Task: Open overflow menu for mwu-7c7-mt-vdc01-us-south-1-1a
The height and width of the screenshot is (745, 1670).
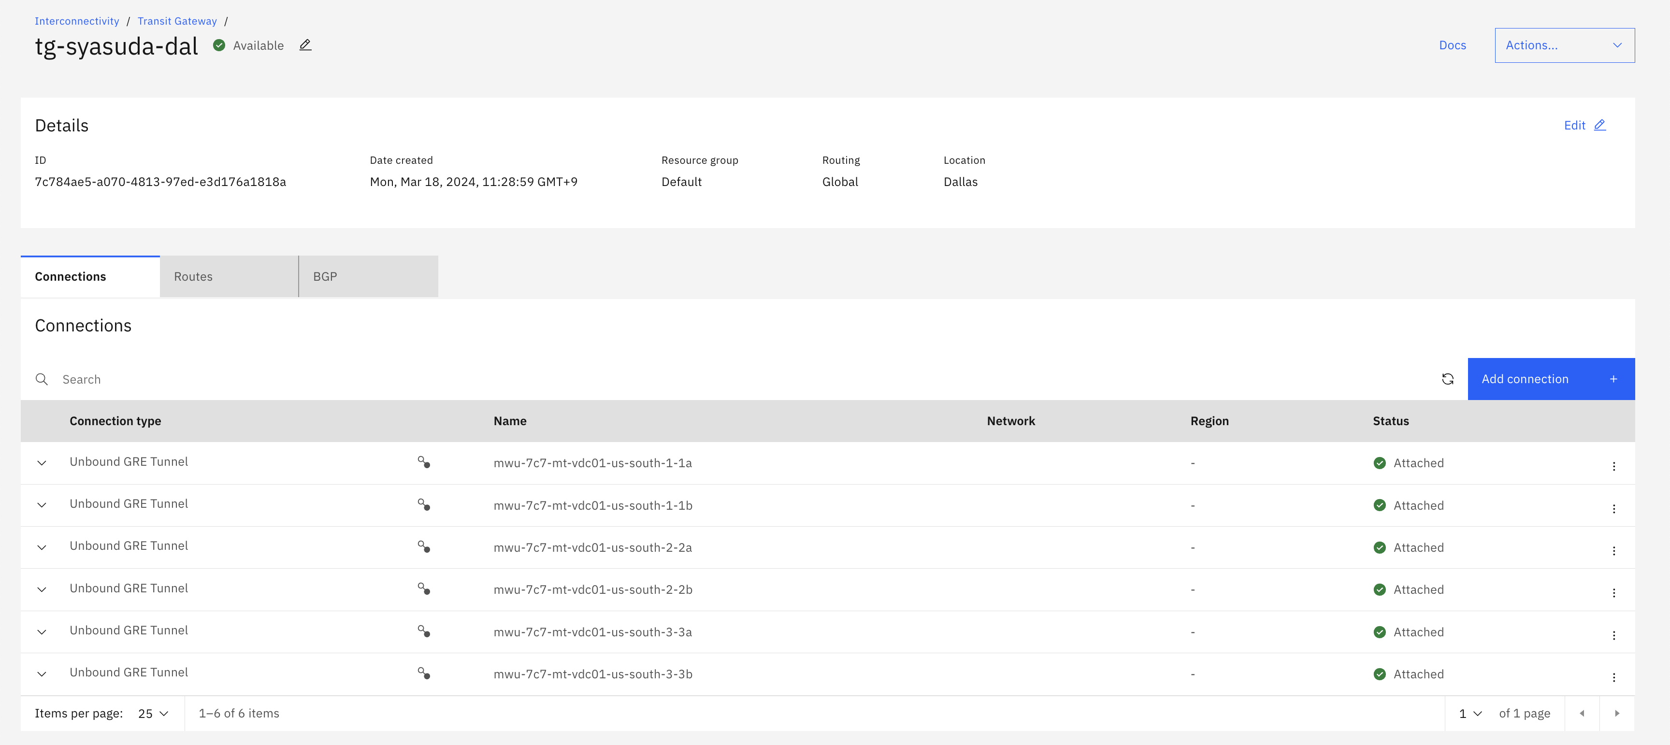Action: [1613, 466]
